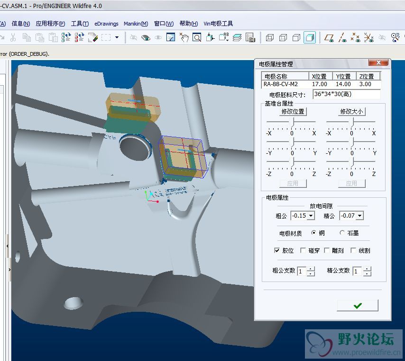Open the layers toolbar icon
Viewport: 405px width, 361px height.
point(237,37)
